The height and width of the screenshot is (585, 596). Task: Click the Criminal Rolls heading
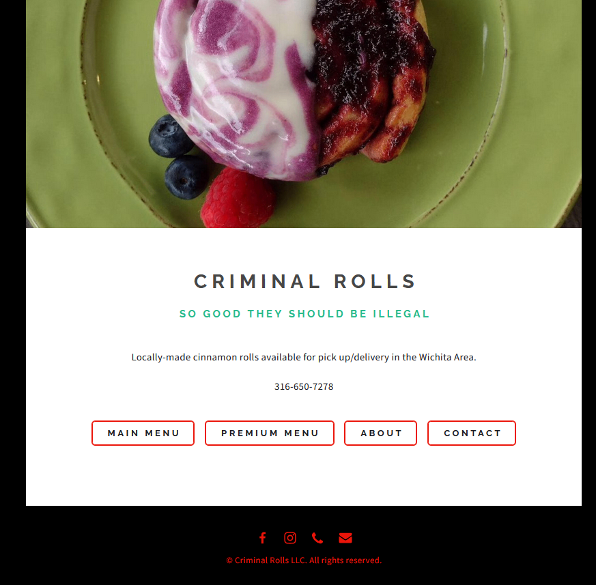coord(304,282)
